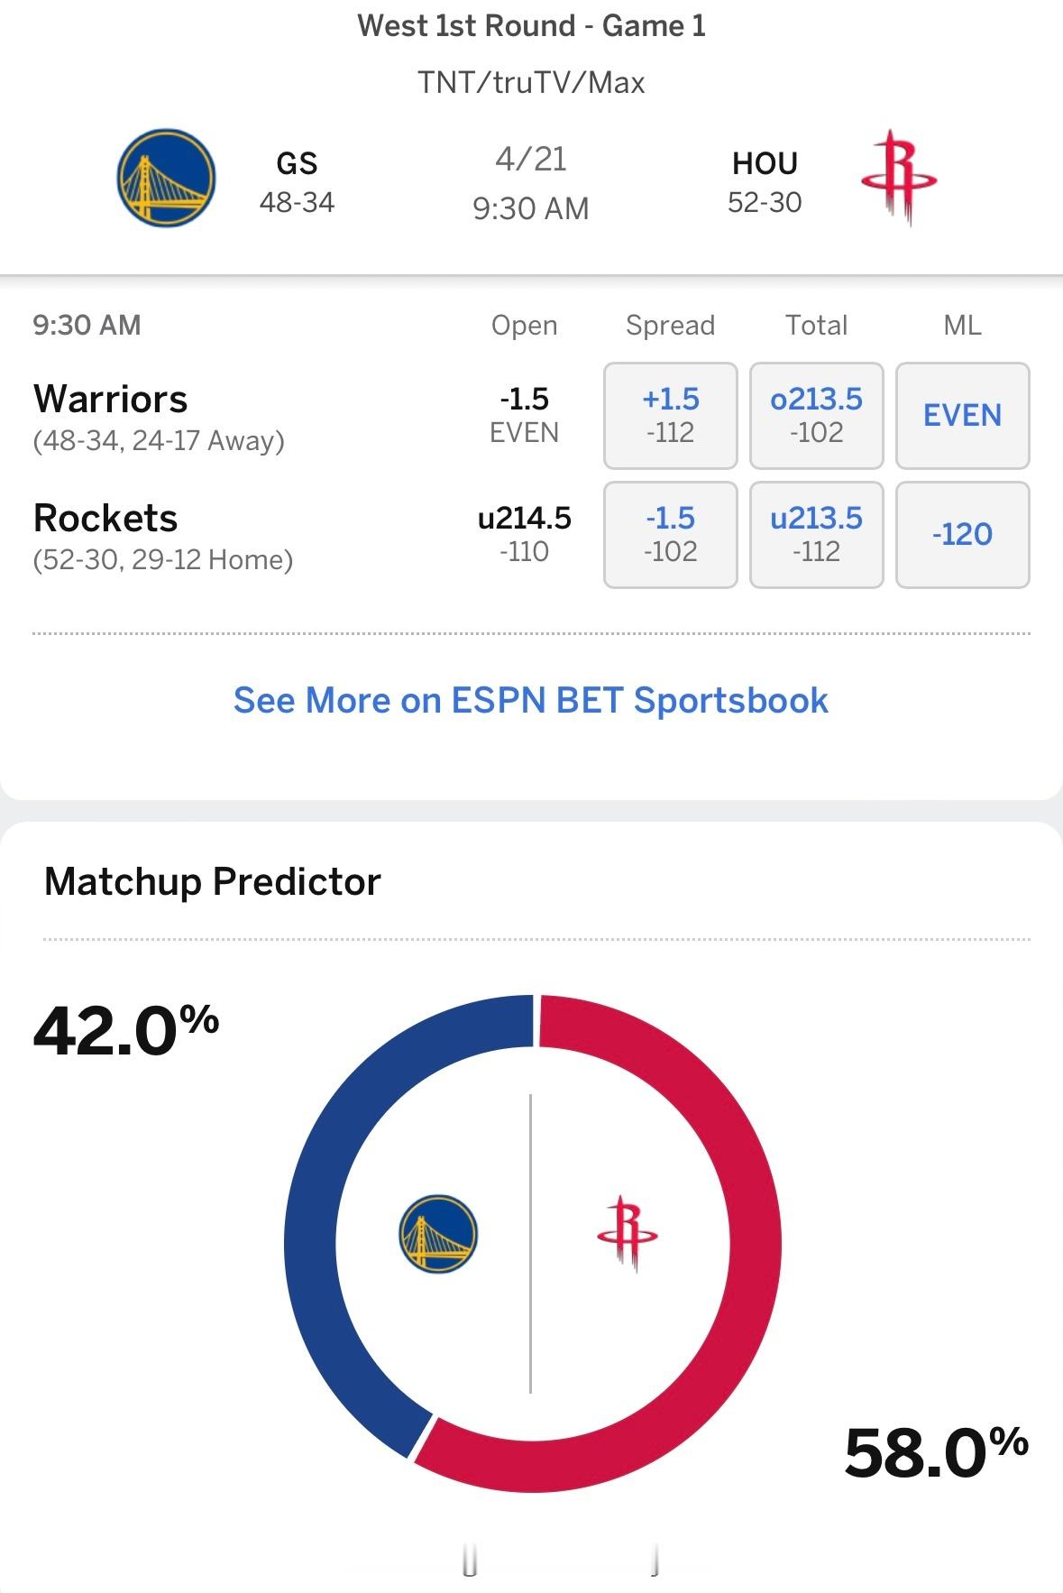Tap Warriors logo inside Matchup Predictor donut

pyautogui.click(x=438, y=1233)
